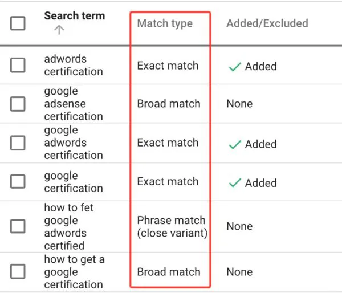
Task: Click the adwords certification search term text
Action: [x=74, y=65]
